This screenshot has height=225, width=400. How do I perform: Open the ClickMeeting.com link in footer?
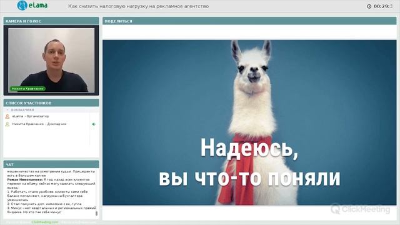point(45,222)
